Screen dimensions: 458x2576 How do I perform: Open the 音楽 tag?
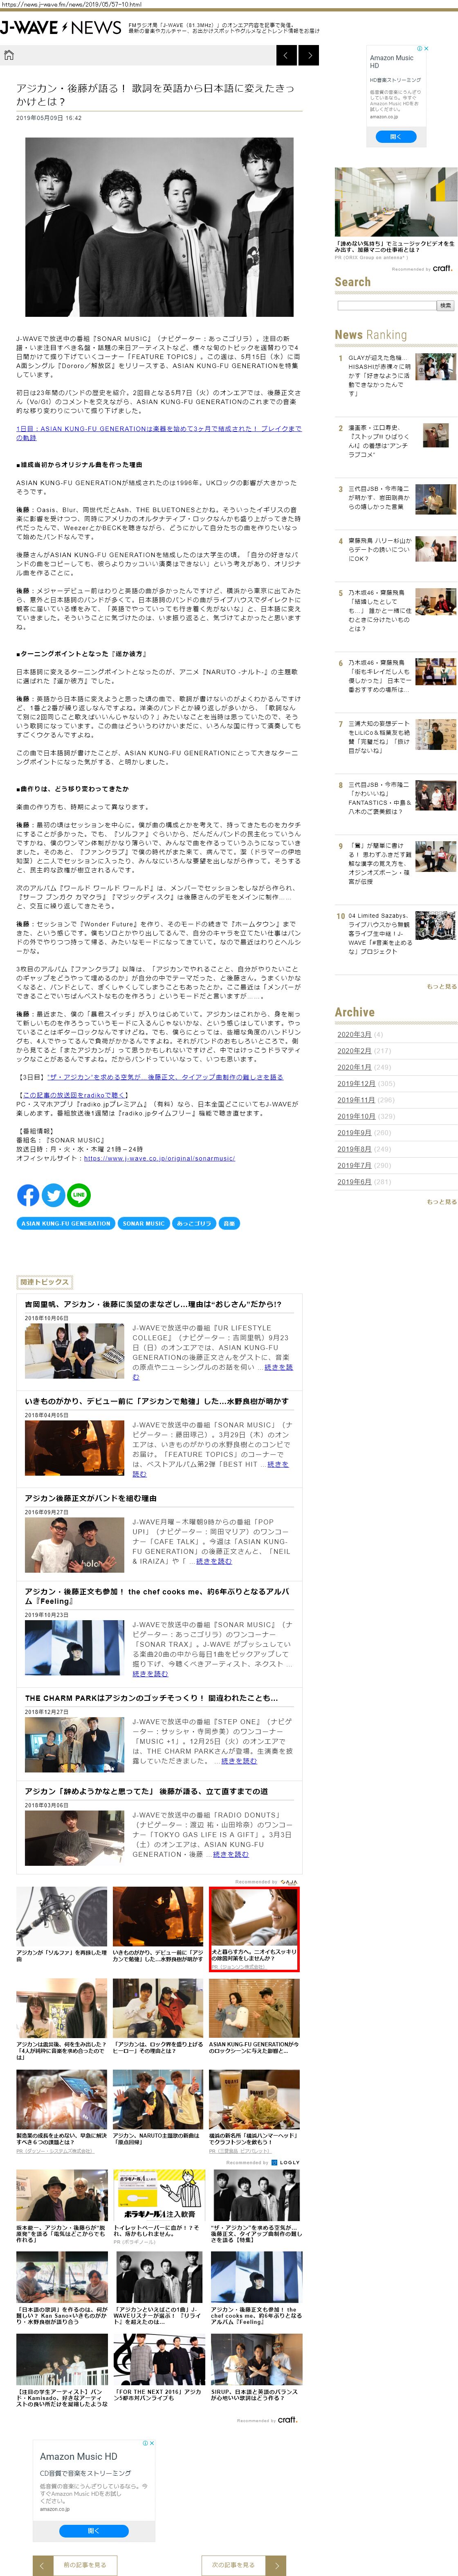pyautogui.click(x=229, y=1223)
